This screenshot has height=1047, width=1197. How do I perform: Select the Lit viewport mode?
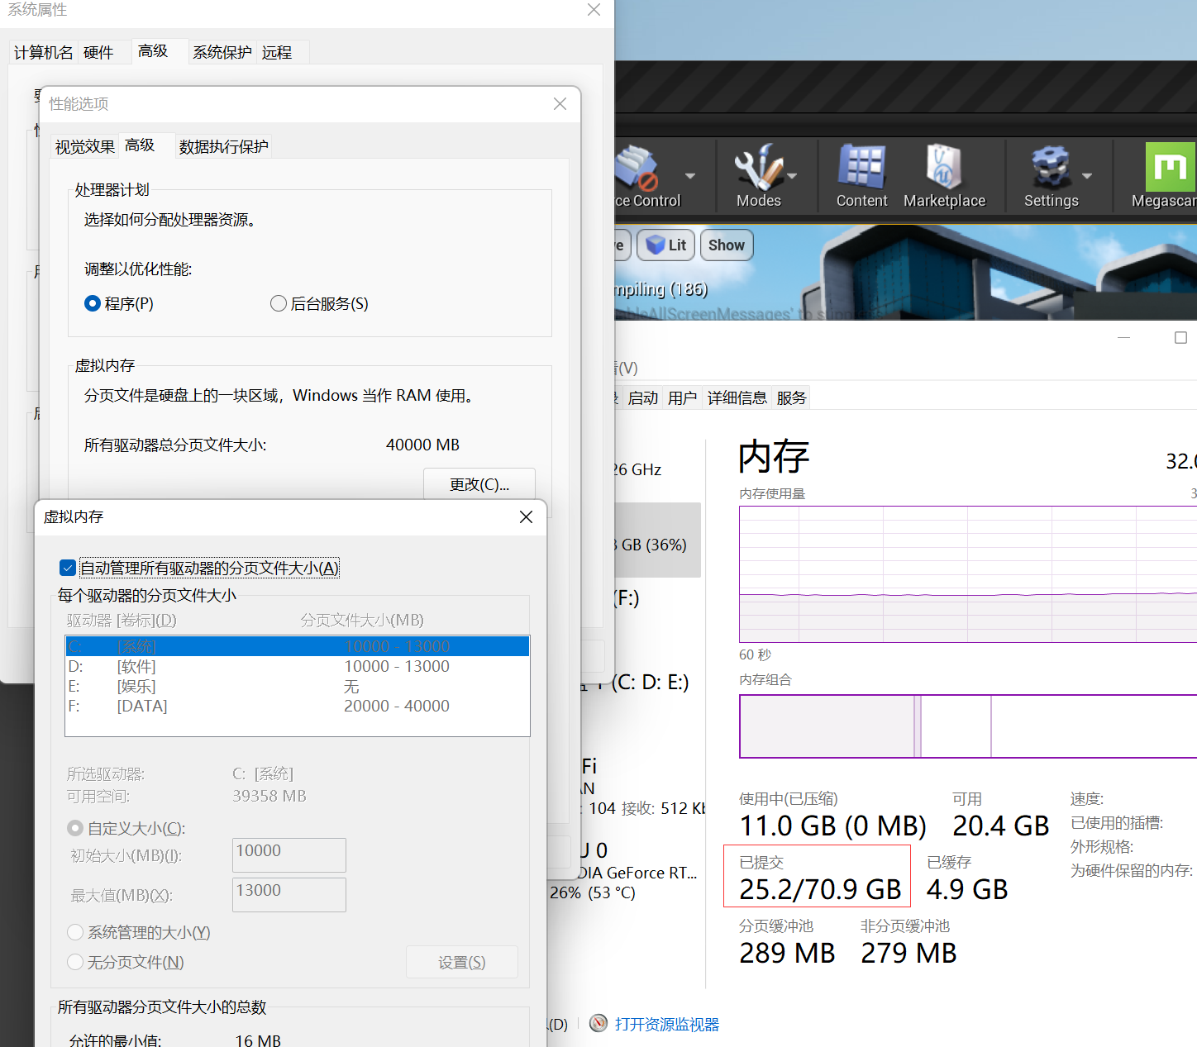click(x=665, y=245)
